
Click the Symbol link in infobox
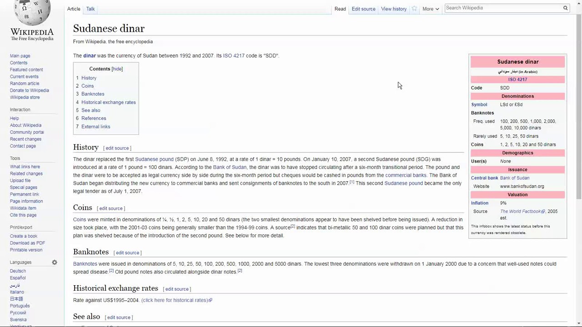[479, 104]
